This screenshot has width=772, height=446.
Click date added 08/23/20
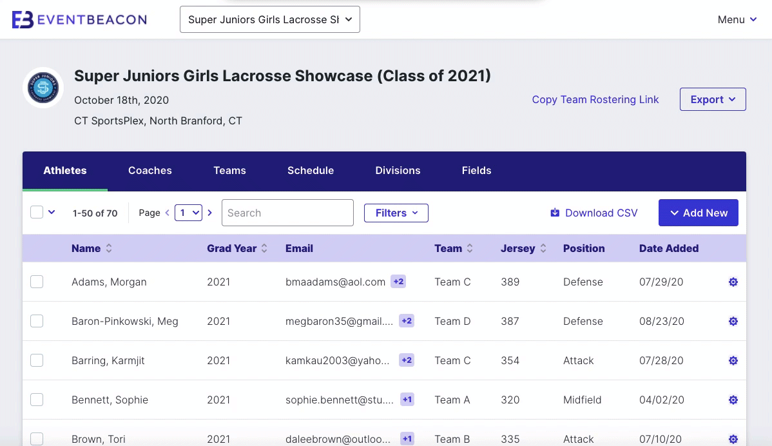point(662,321)
